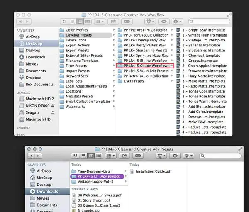Eject Seagate drive

53,112
